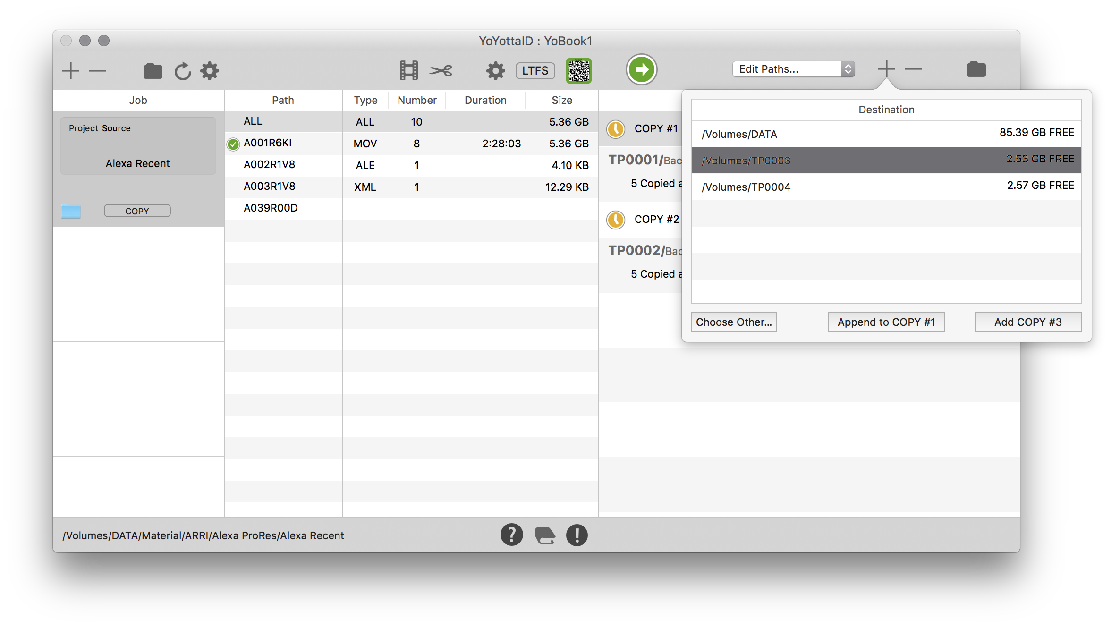This screenshot has height=628, width=1120.
Task: Start copy with green arrow button
Action: [x=641, y=70]
